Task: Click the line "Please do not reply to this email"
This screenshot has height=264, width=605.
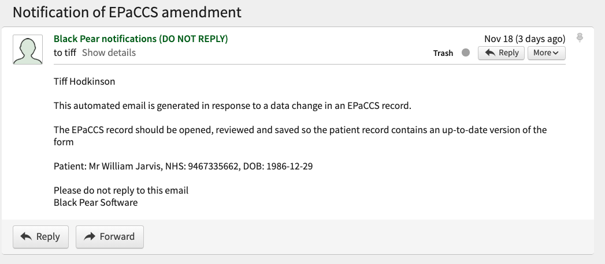Action: click(121, 190)
